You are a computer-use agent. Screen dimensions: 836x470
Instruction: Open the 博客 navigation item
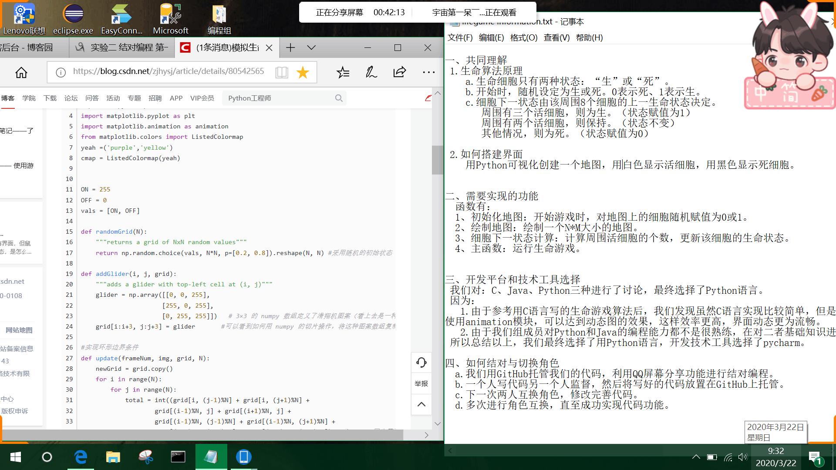[7, 98]
